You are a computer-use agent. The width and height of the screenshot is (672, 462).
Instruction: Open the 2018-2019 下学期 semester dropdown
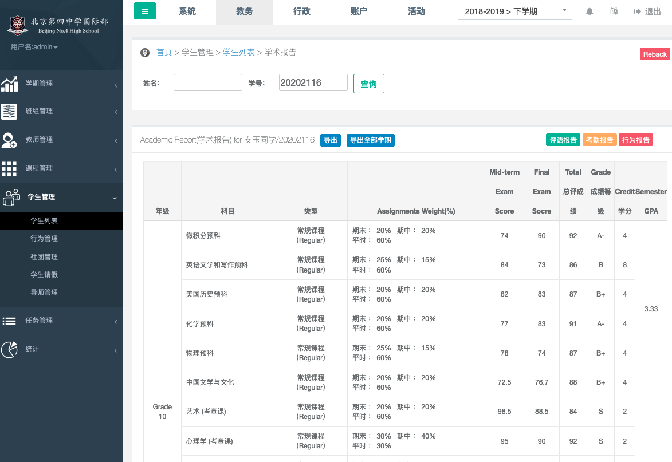coord(514,11)
